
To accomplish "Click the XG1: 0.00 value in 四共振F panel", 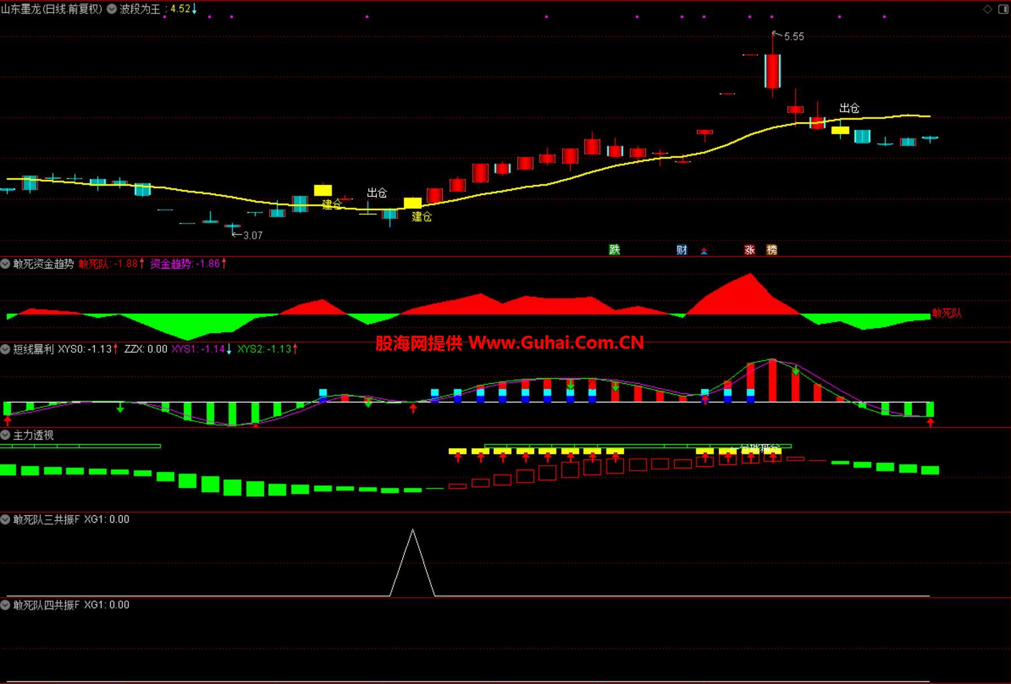I will click(x=107, y=605).
